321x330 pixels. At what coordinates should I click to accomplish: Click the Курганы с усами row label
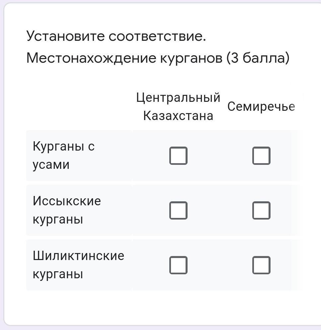pos(64,155)
